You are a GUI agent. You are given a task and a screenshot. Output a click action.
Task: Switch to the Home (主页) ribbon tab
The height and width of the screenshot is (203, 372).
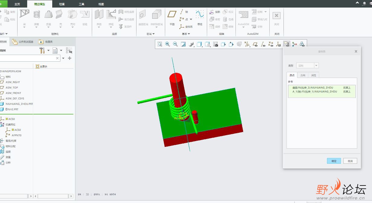pos(17,4)
